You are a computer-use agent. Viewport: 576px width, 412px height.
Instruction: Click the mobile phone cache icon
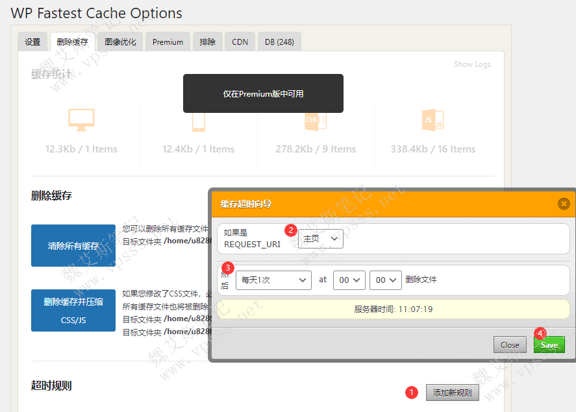click(x=199, y=122)
